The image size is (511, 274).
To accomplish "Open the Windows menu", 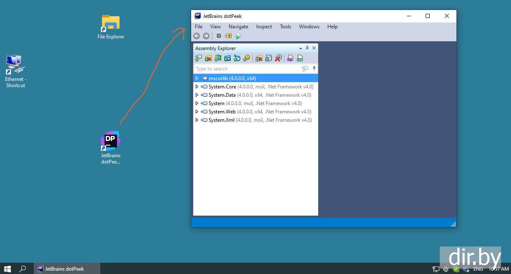I will (x=309, y=27).
